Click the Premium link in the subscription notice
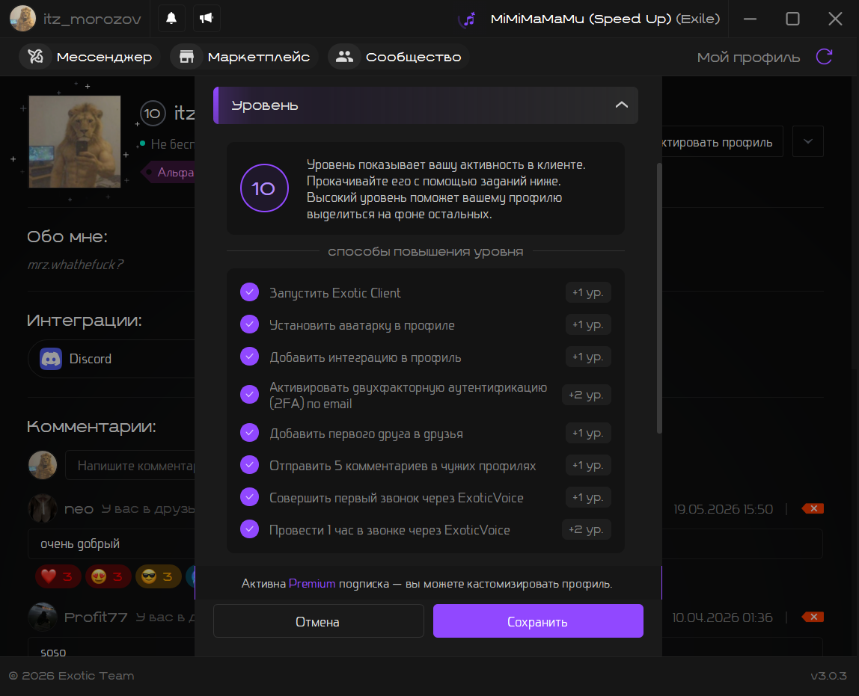The image size is (859, 696). [312, 584]
